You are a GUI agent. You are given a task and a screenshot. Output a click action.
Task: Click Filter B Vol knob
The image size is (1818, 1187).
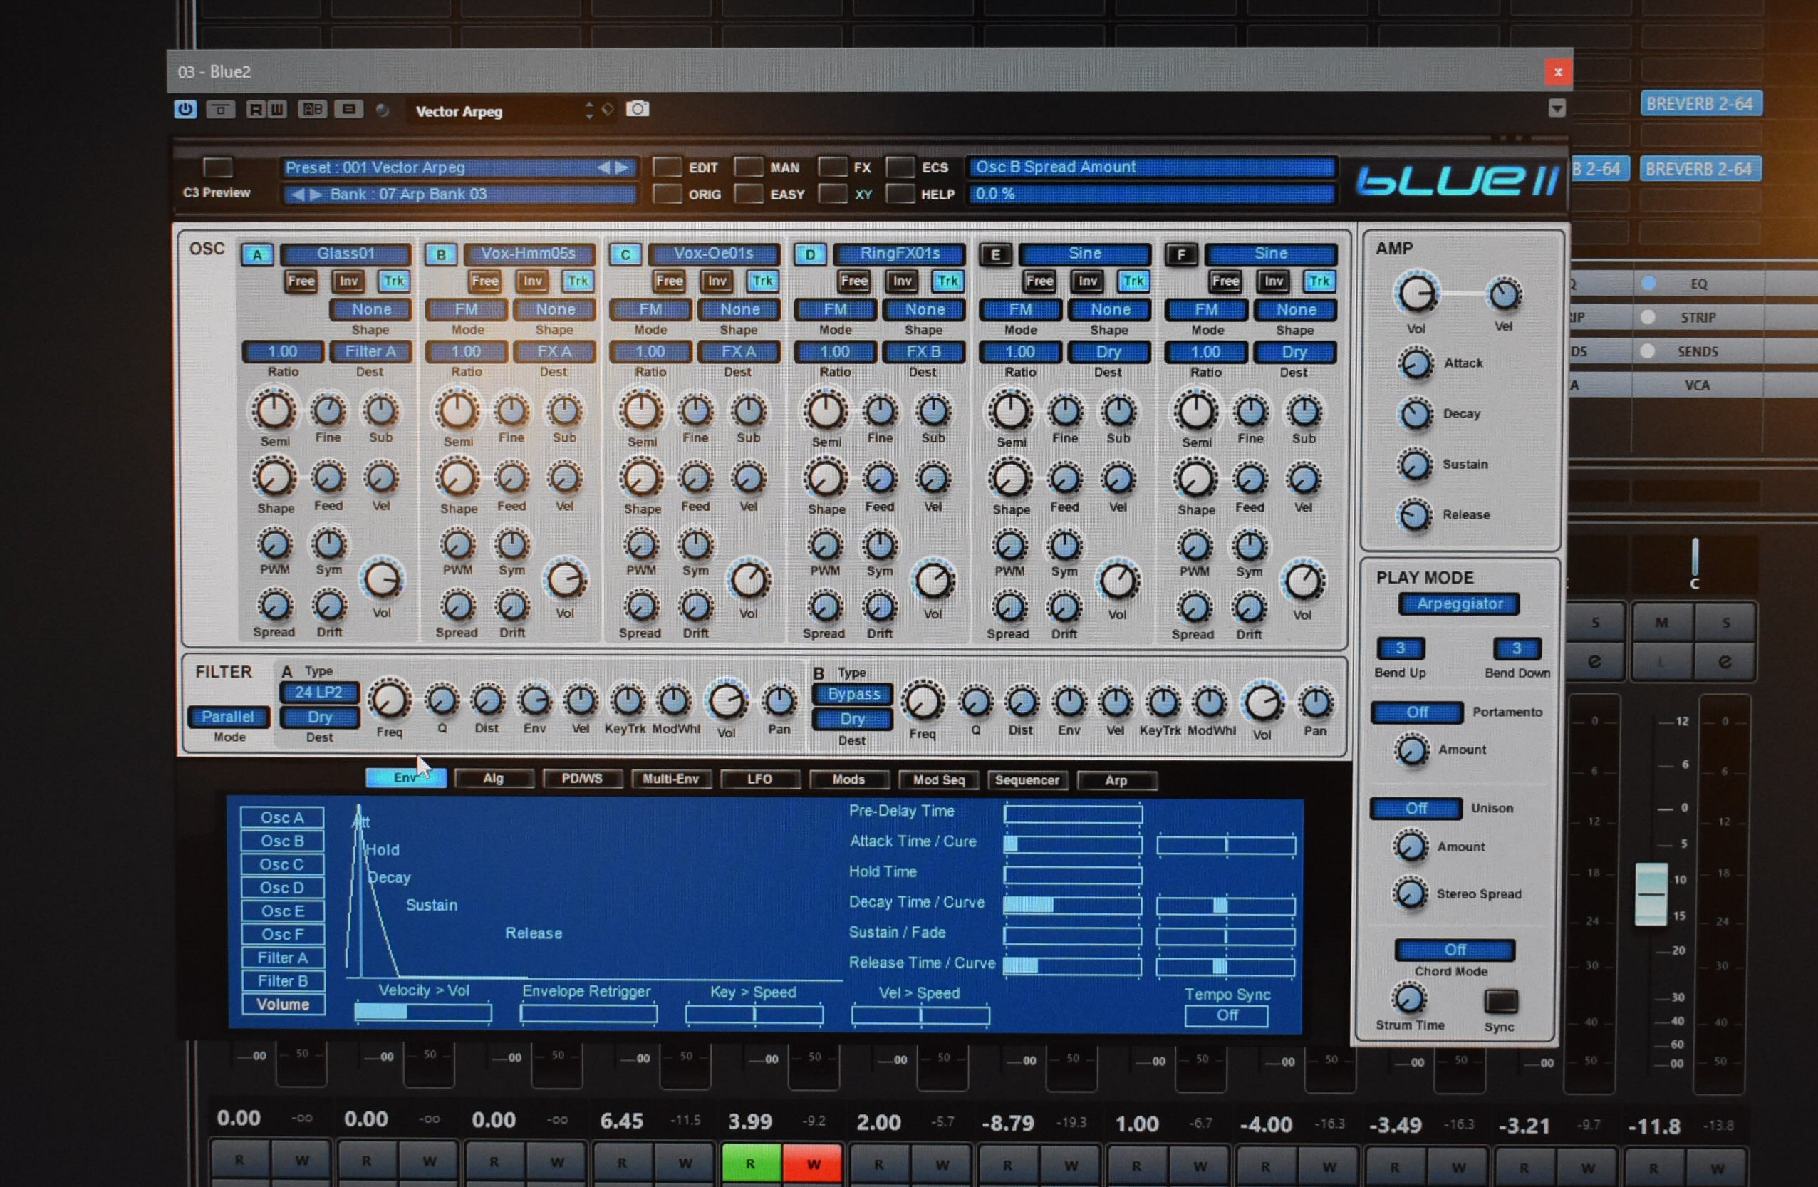1262,703
